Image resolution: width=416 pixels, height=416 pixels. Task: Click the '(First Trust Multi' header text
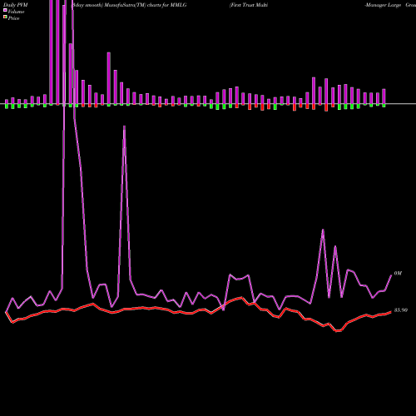[x=249, y=5]
